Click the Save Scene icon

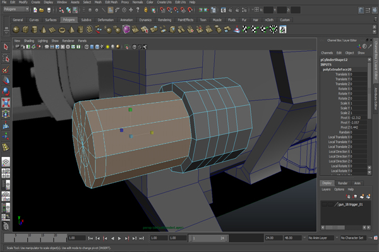[x=49, y=10]
